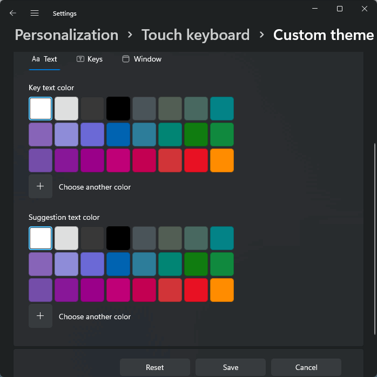
Task: Pick royal blue as Suggestion text color
Action: pos(118,264)
